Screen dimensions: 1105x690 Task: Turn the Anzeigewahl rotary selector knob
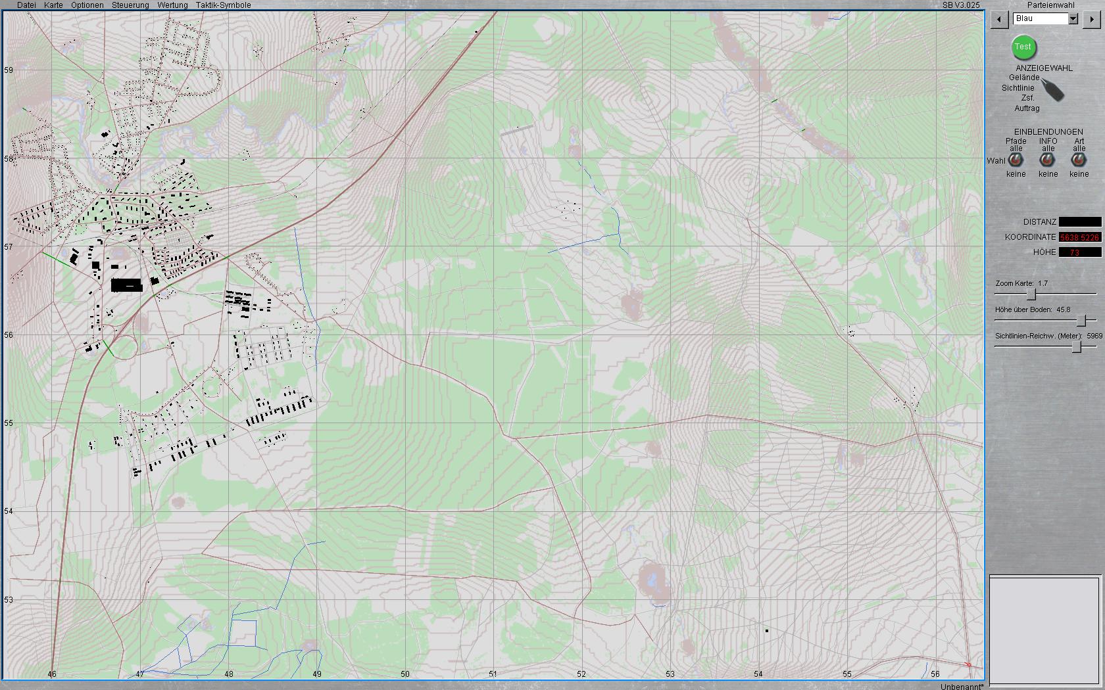tap(1053, 90)
